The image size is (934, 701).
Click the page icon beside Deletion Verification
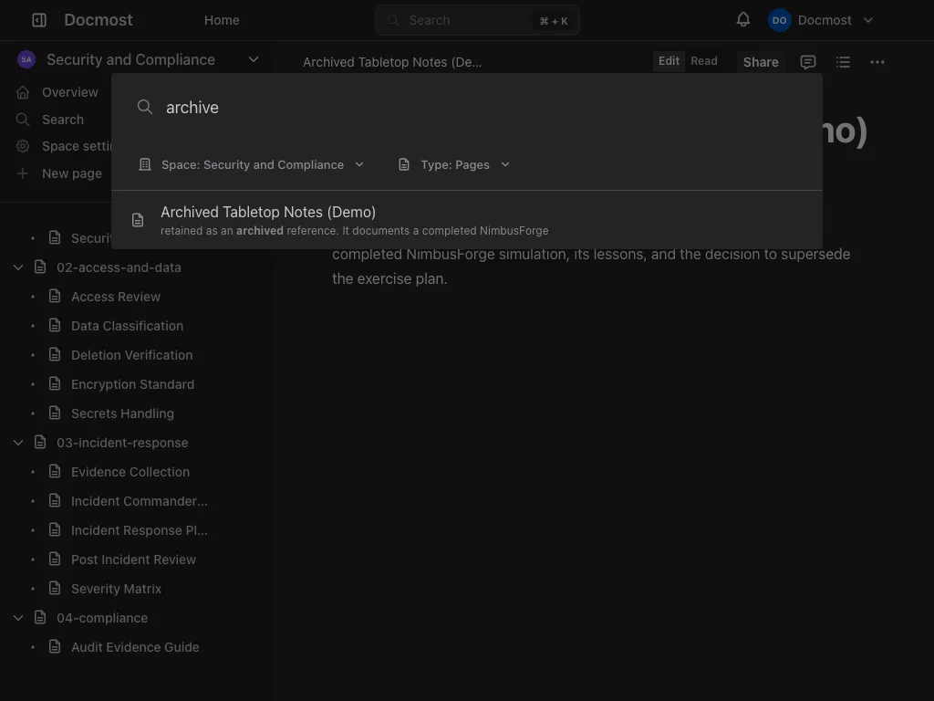(55, 355)
